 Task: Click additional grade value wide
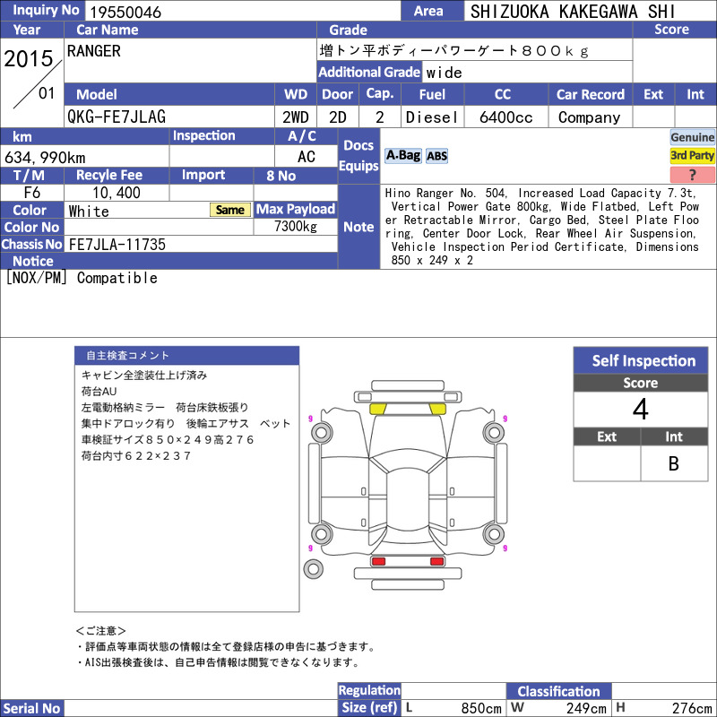pos(444,73)
